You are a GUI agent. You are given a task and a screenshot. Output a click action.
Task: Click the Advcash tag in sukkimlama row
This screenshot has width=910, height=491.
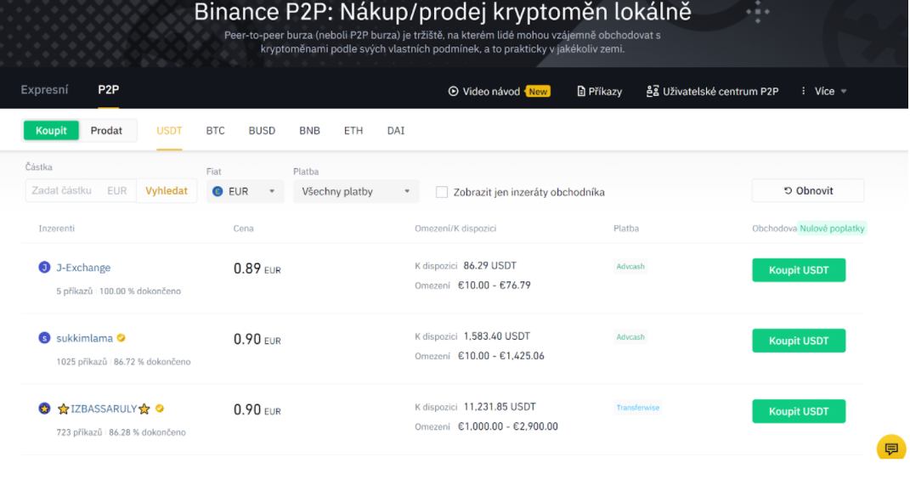630,336
